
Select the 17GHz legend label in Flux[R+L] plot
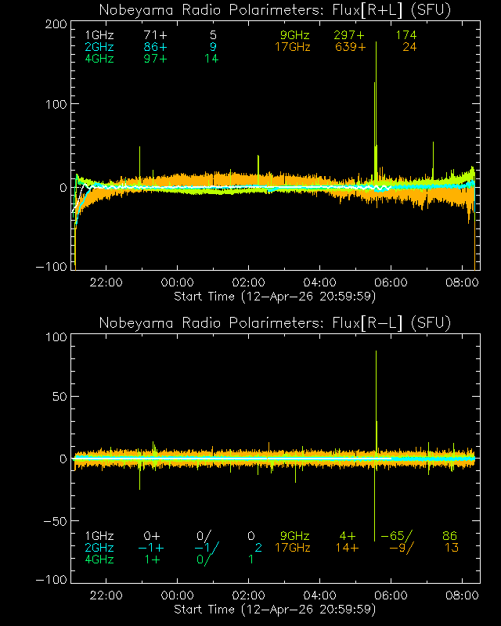[292, 47]
